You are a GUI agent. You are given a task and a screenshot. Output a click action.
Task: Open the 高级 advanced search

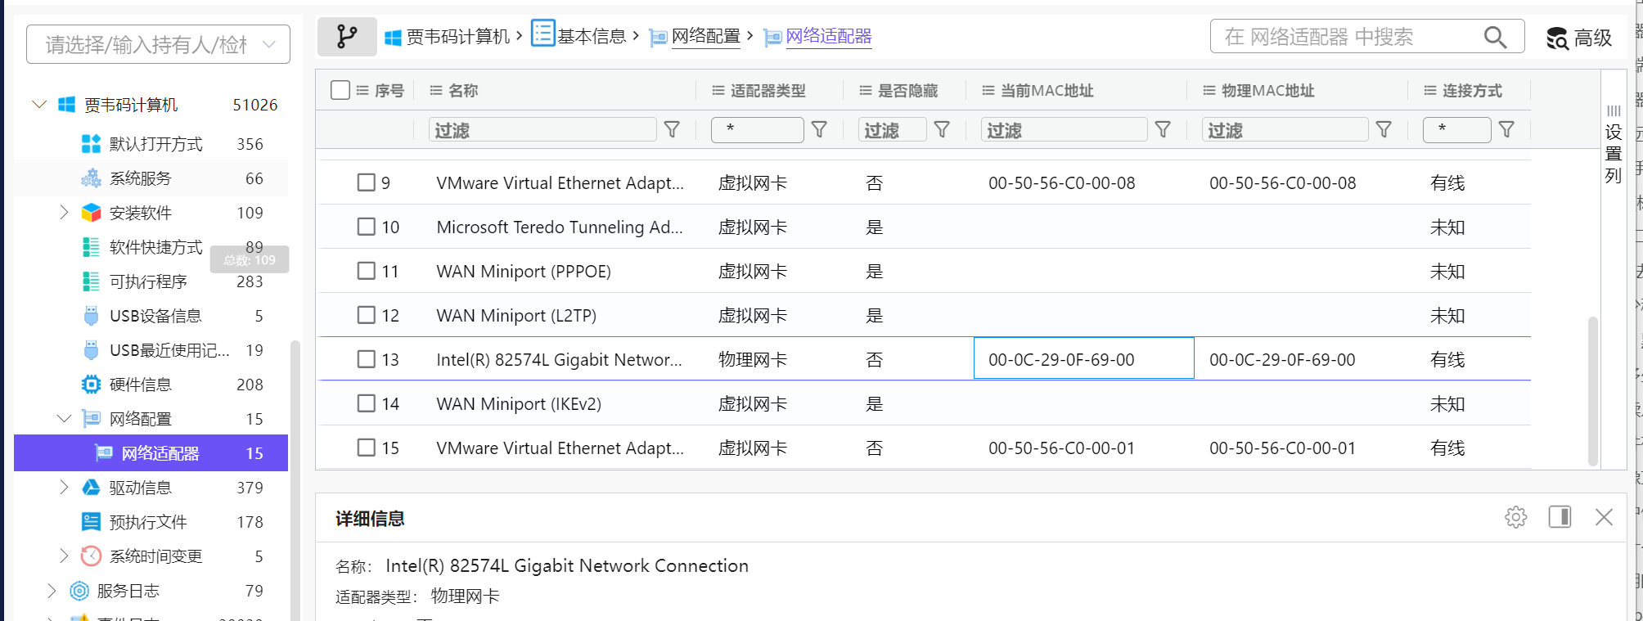[1579, 38]
